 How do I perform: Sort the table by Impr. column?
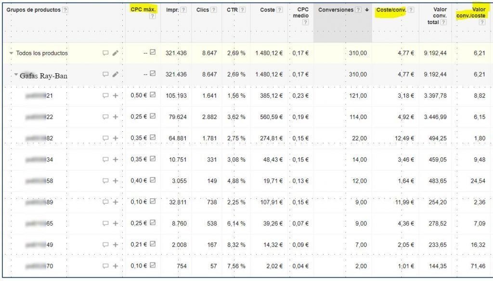pyautogui.click(x=172, y=10)
